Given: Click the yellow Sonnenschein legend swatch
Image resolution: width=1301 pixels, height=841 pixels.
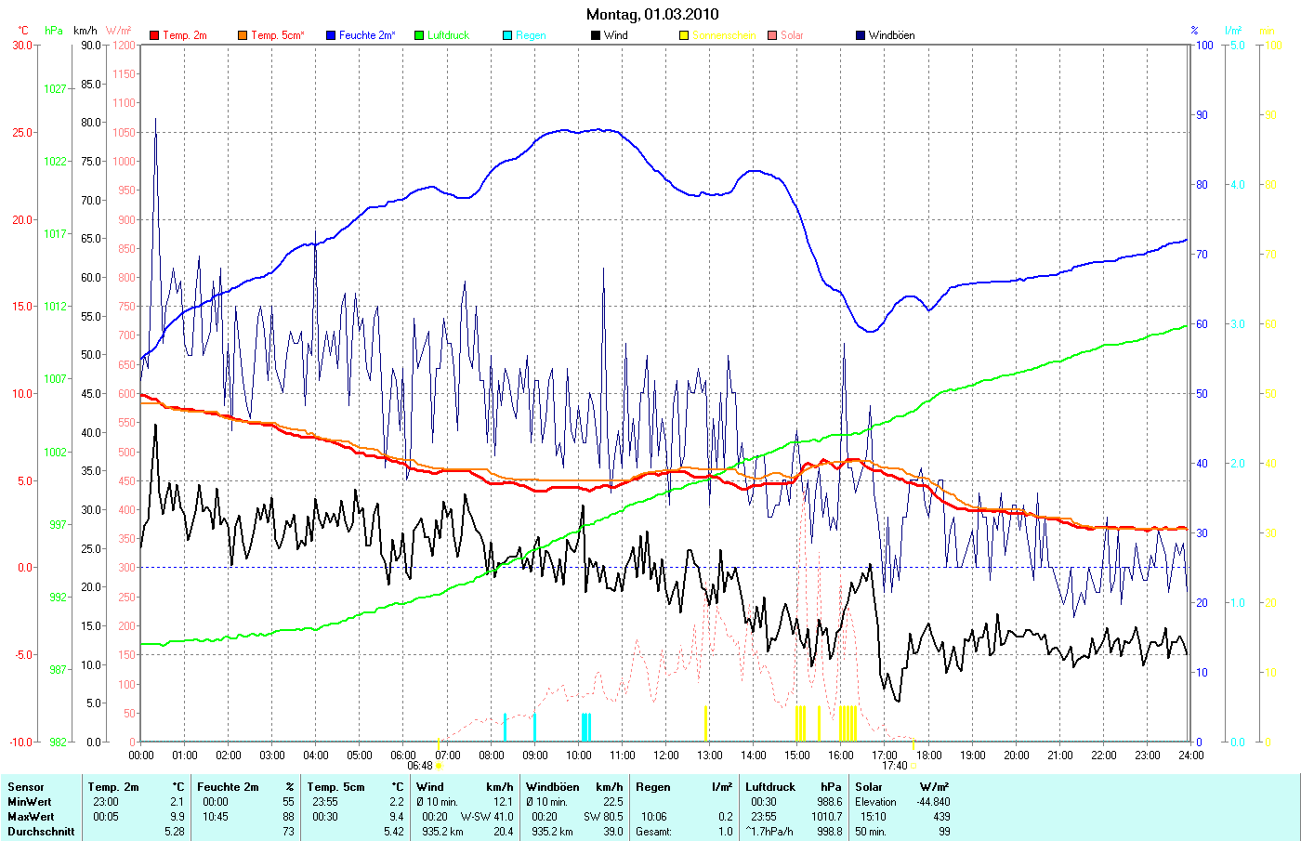Looking at the screenshot, I should [x=684, y=35].
